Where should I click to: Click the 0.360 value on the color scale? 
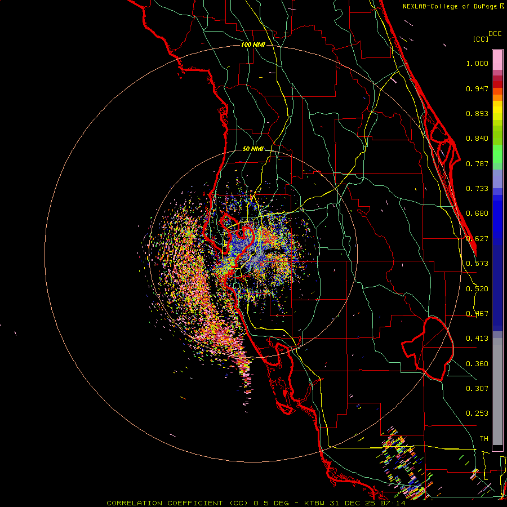pos(477,364)
